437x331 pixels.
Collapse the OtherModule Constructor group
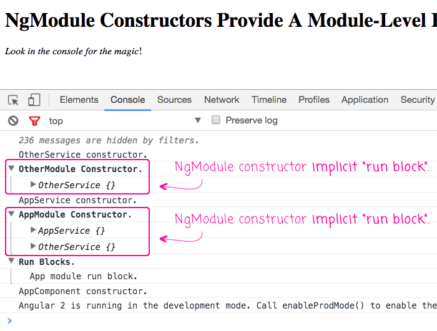tap(11, 168)
